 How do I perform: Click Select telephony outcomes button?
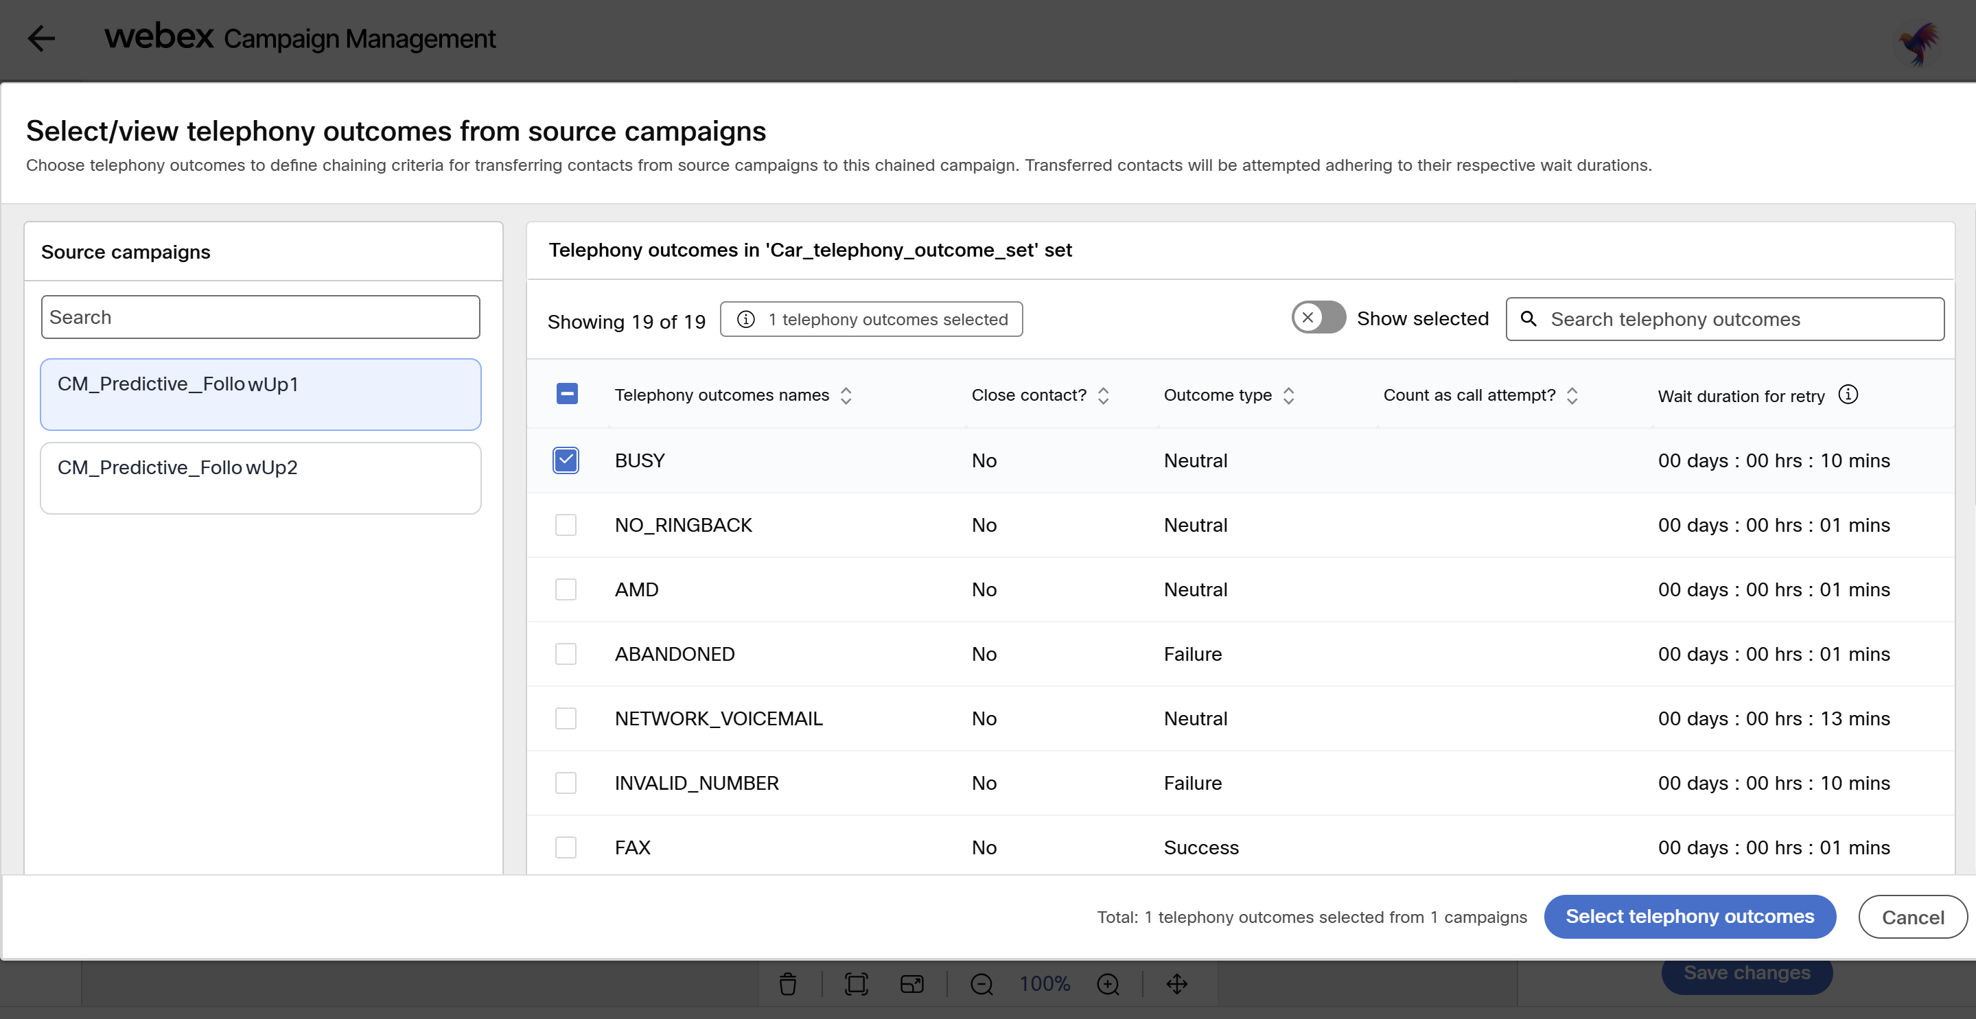click(1689, 916)
